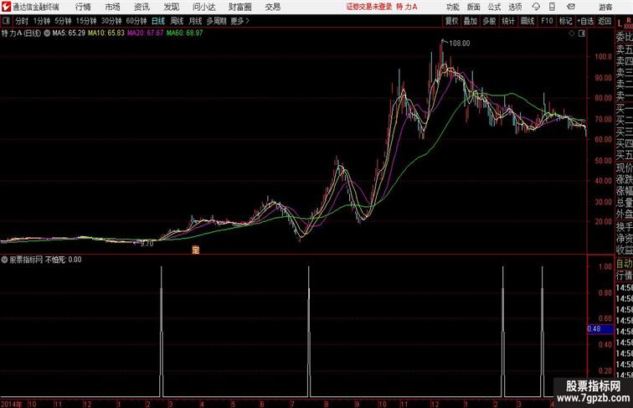The image size is (633, 408).
Task: Click the 标记 mark button
Action: pos(565,21)
